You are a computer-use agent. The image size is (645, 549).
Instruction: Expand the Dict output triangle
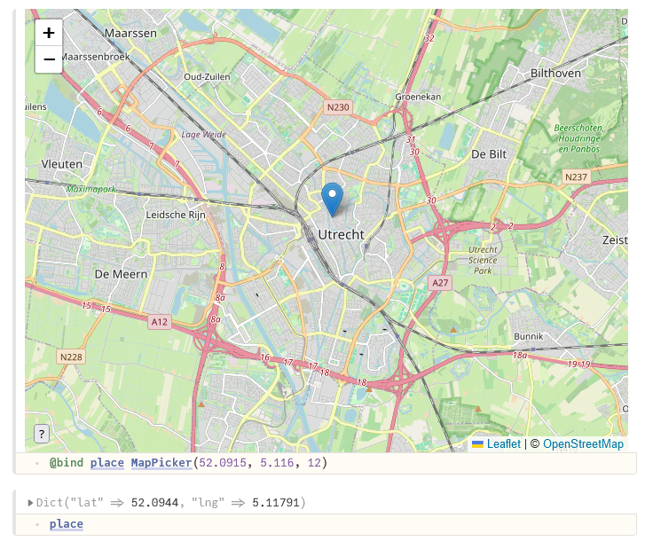30,503
